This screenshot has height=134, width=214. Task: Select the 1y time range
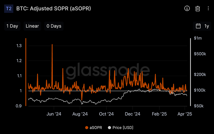coord(207,26)
